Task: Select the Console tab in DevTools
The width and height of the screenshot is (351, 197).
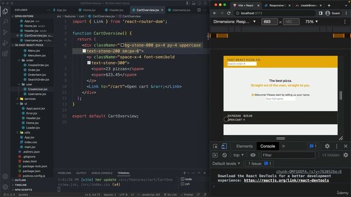Action: click(x=268, y=146)
